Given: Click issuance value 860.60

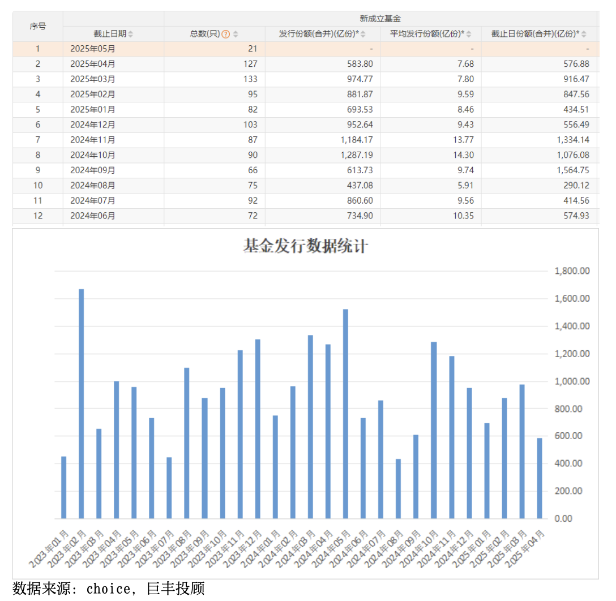Looking at the screenshot, I should click(x=360, y=200).
